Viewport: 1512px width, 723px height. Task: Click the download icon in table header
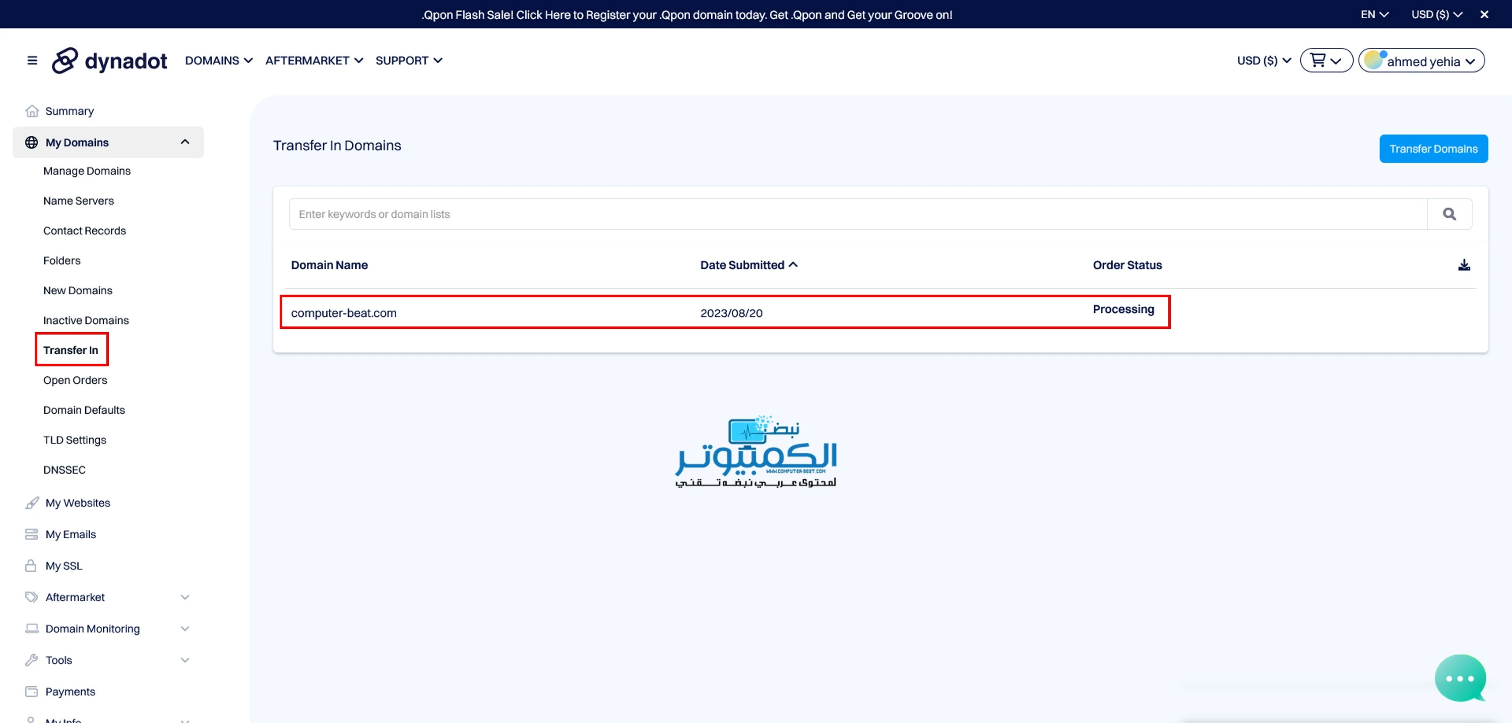click(1464, 264)
